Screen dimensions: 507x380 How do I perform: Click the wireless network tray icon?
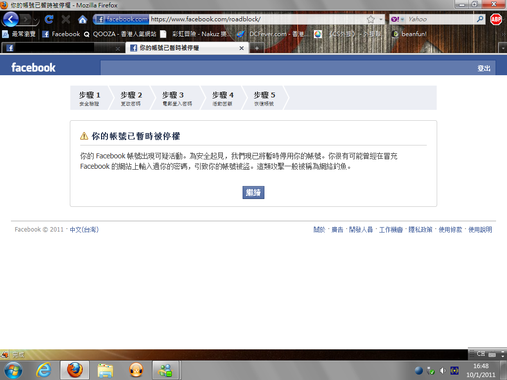[x=455, y=371]
